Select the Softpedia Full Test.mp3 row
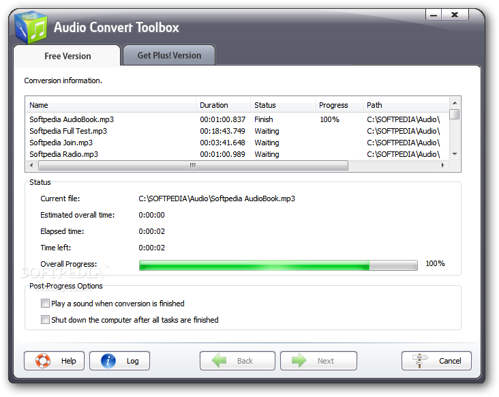Image resolution: width=499 pixels, height=397 pixels. pyautogui.click(x=237, y=131)
